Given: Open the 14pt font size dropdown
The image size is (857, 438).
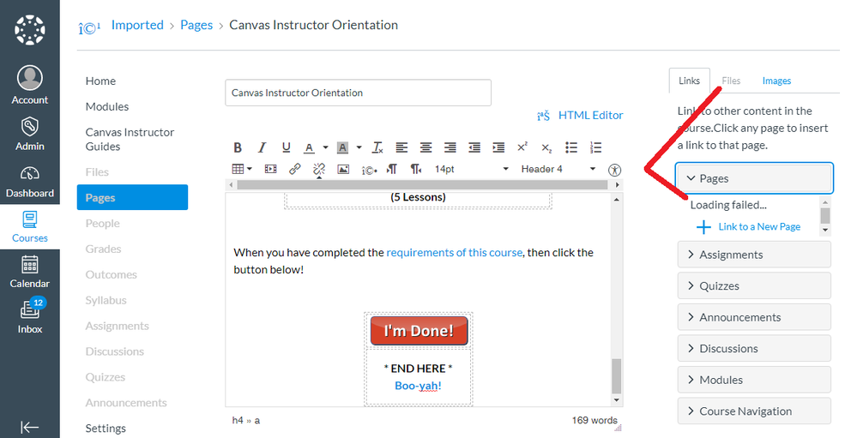Looking at the screenshot, I should pos(472,170).
